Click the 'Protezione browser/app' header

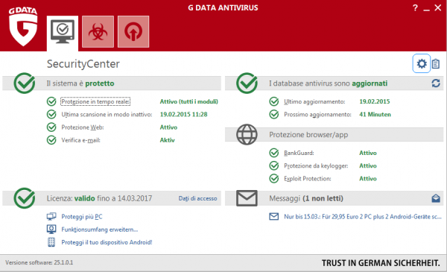[x=308, y=135]
